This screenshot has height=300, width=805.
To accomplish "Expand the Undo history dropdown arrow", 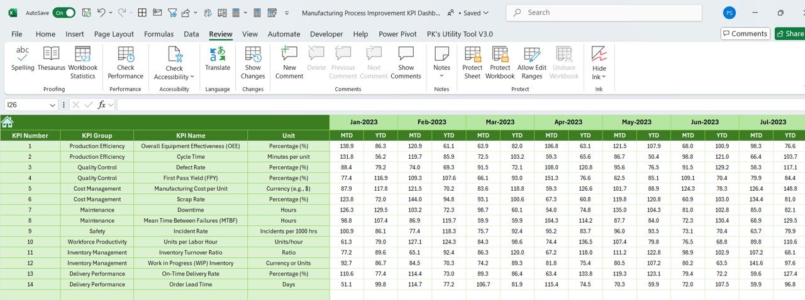I will click(x=111, y=13).
